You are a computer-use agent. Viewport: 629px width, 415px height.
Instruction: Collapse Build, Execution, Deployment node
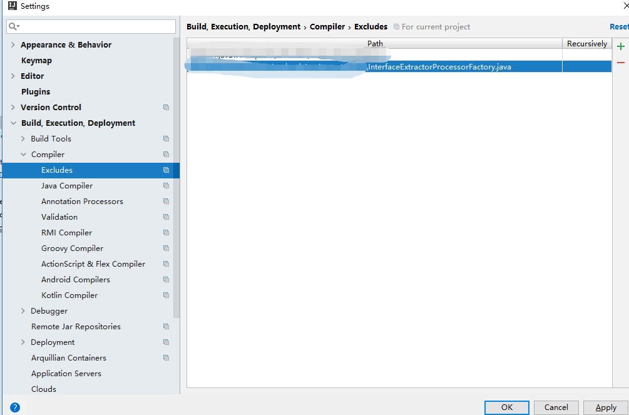tap(13, 123)
